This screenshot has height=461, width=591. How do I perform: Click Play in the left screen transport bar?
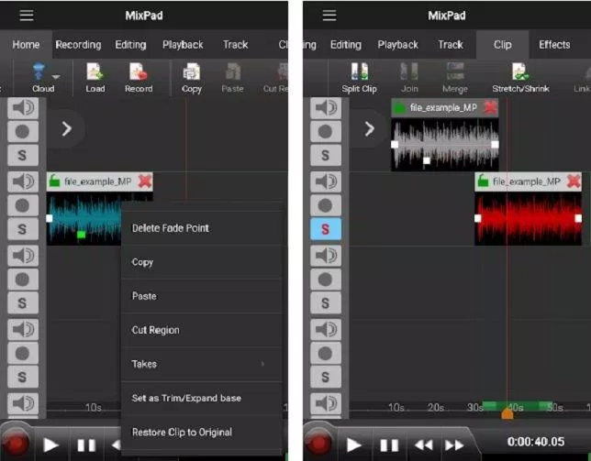pyautogui.click(x=50, y=445)
